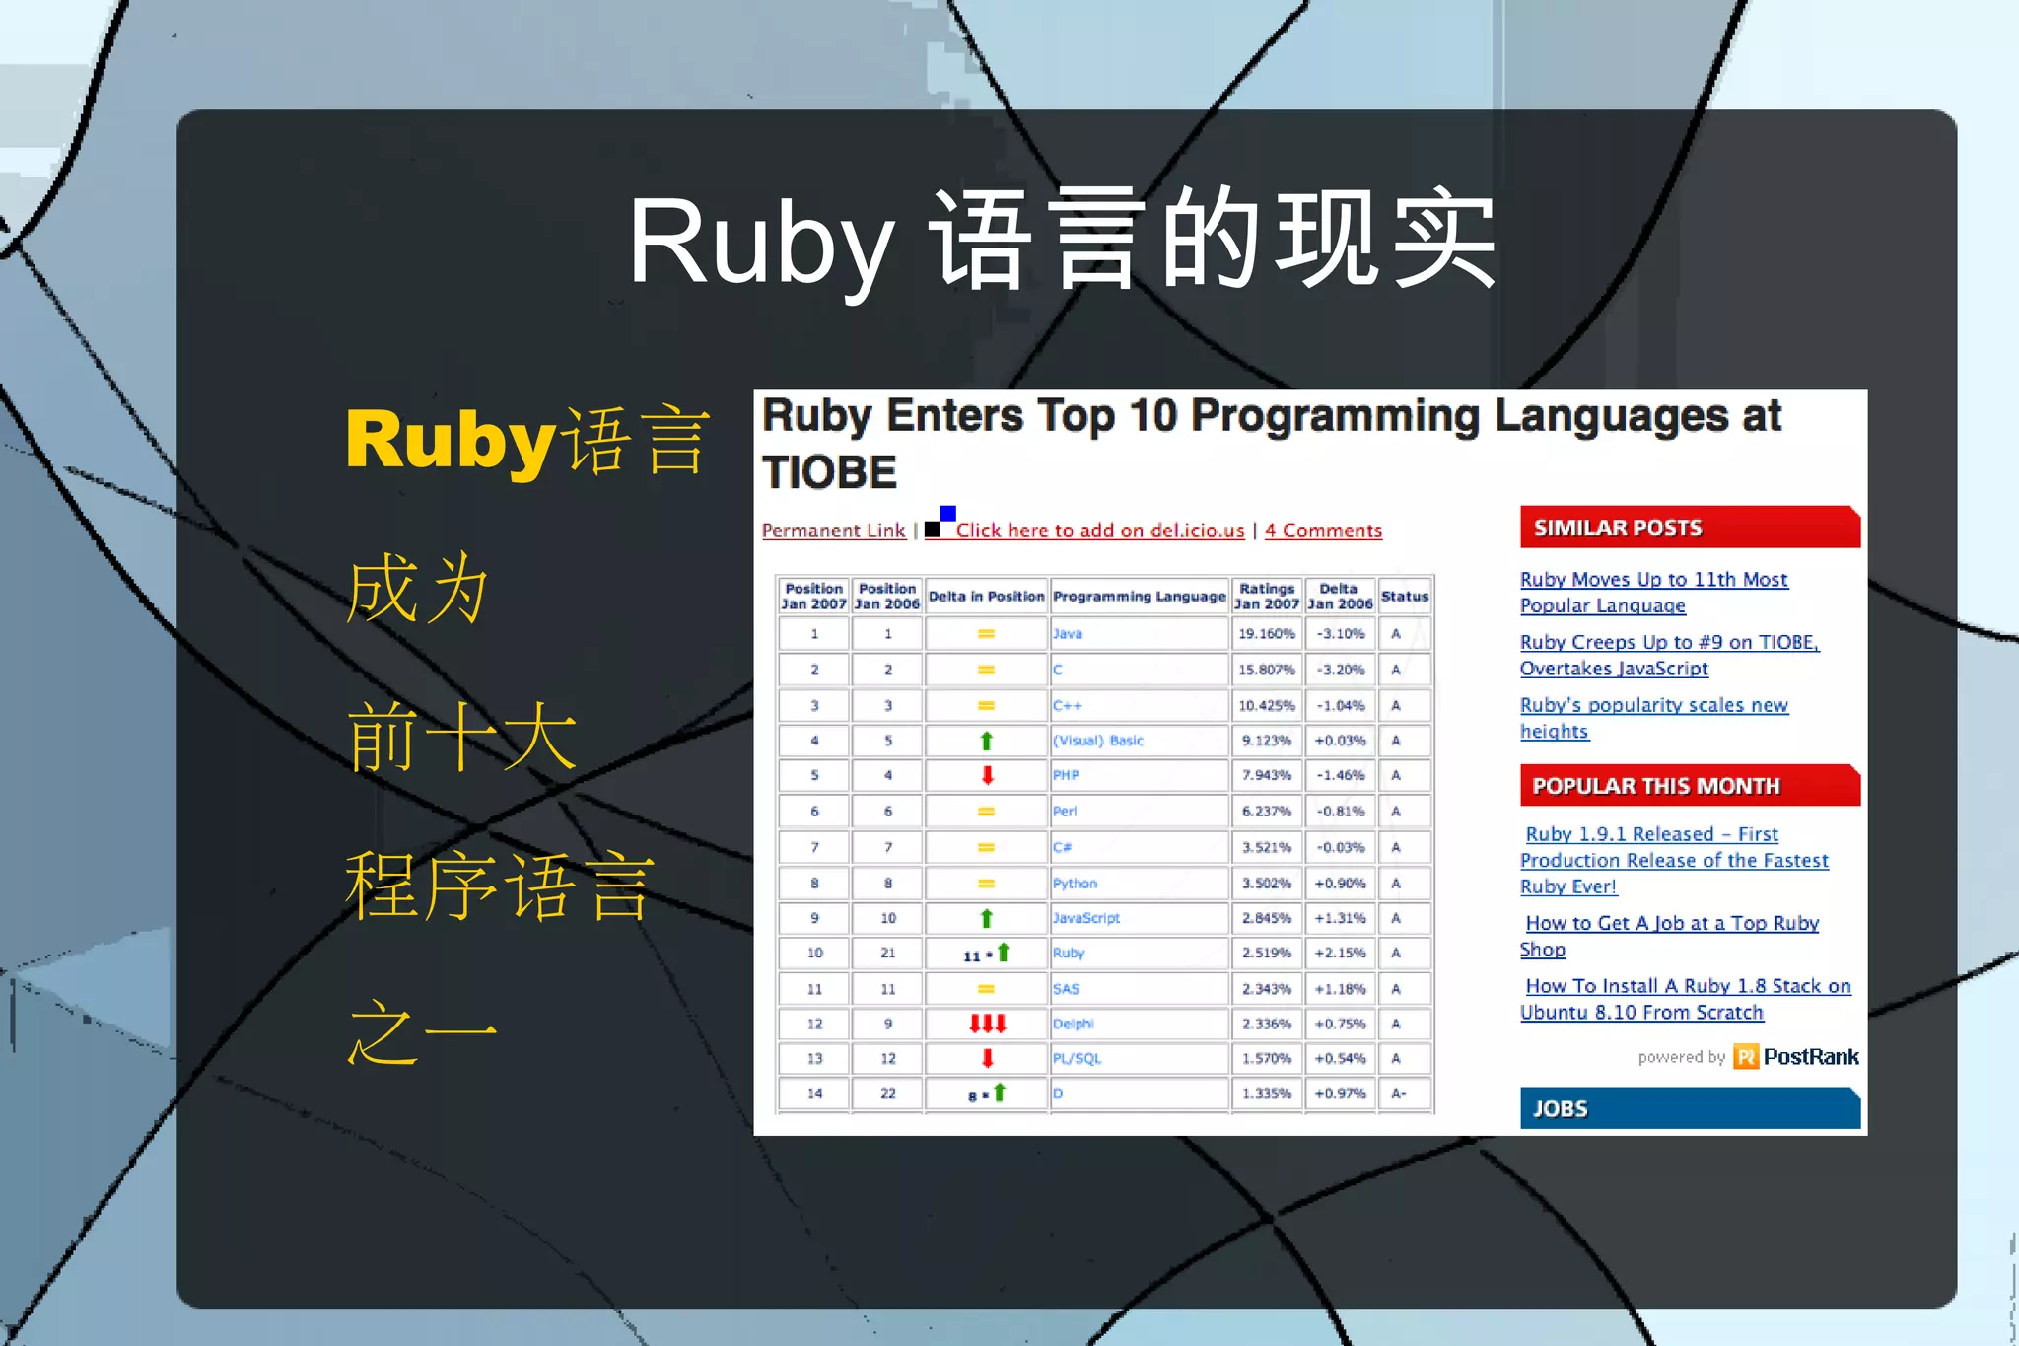Click the 'Status' column header
The image size is (2019, 1346).
[1405, 597]
